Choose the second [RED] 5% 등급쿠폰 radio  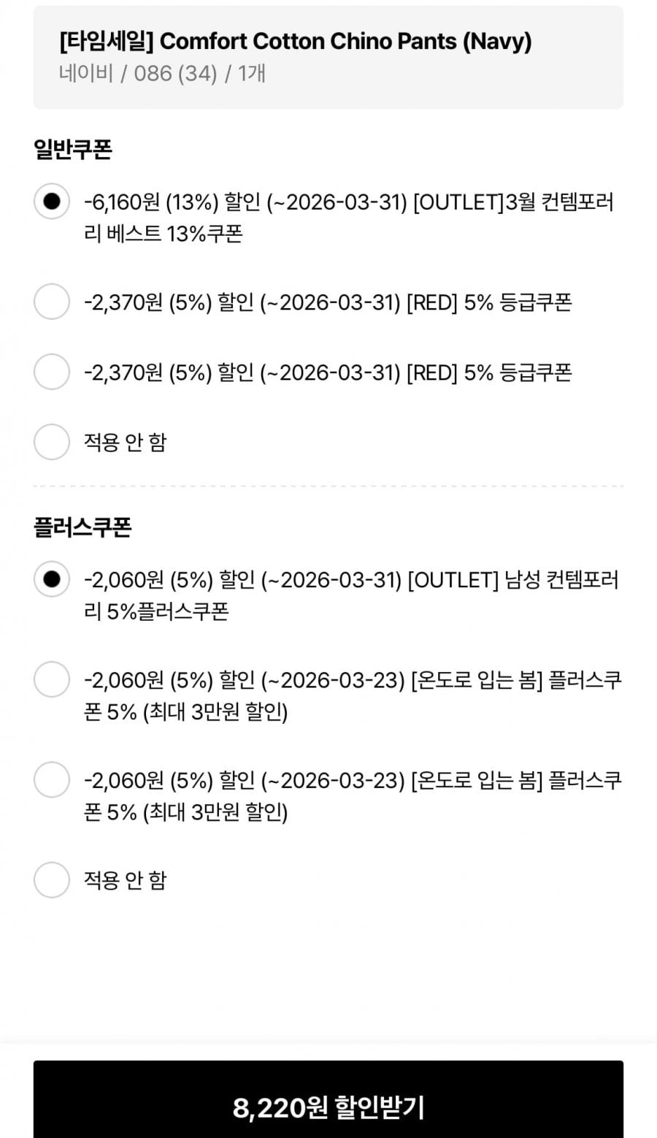(x=52, y=372)
